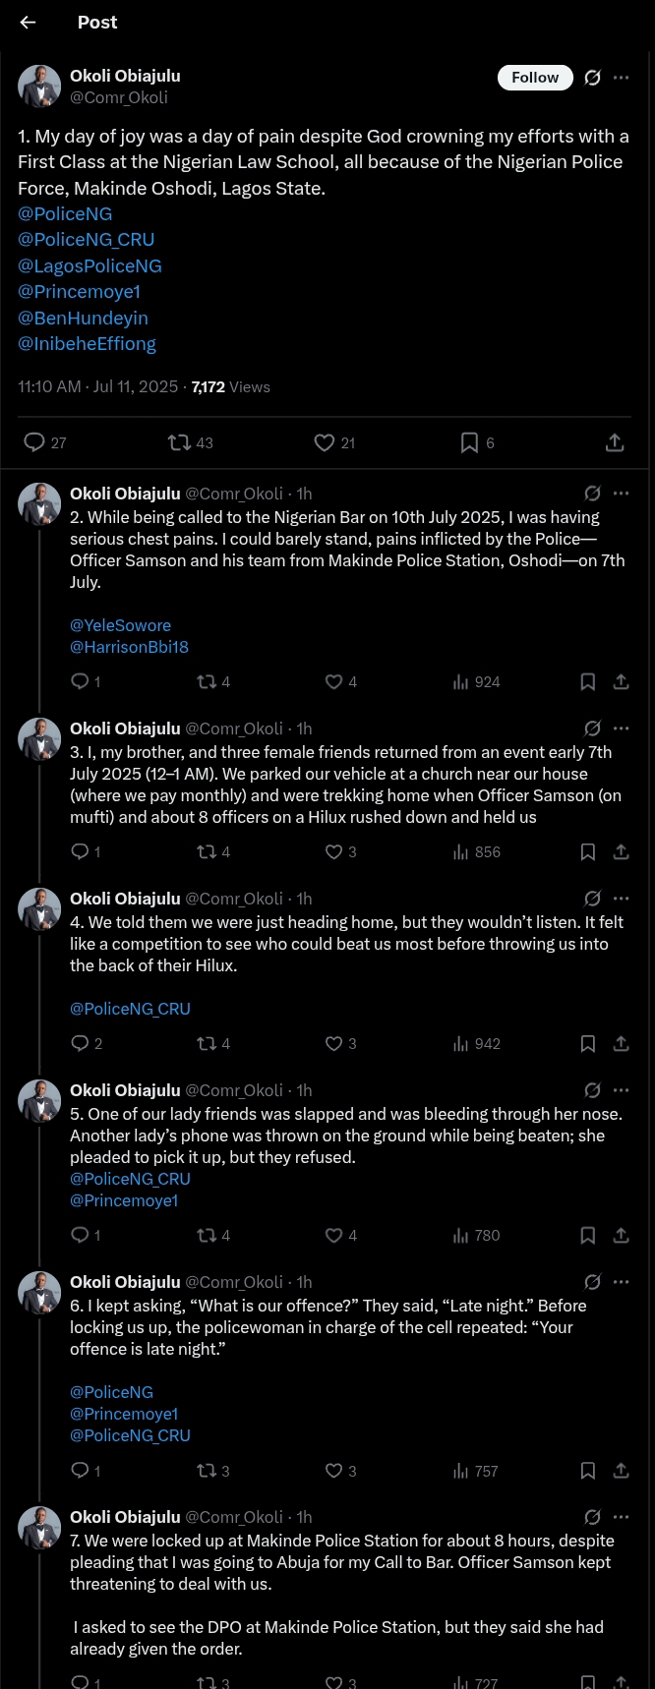
Task: Toggle bookmark on tweet 3
Action: click(x=588, y=851)
